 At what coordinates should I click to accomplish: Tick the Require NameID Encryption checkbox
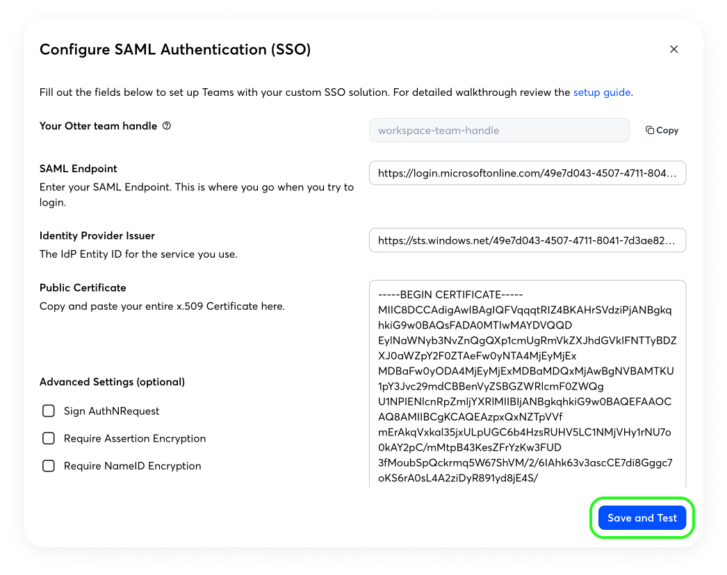(x=49, y=466)
